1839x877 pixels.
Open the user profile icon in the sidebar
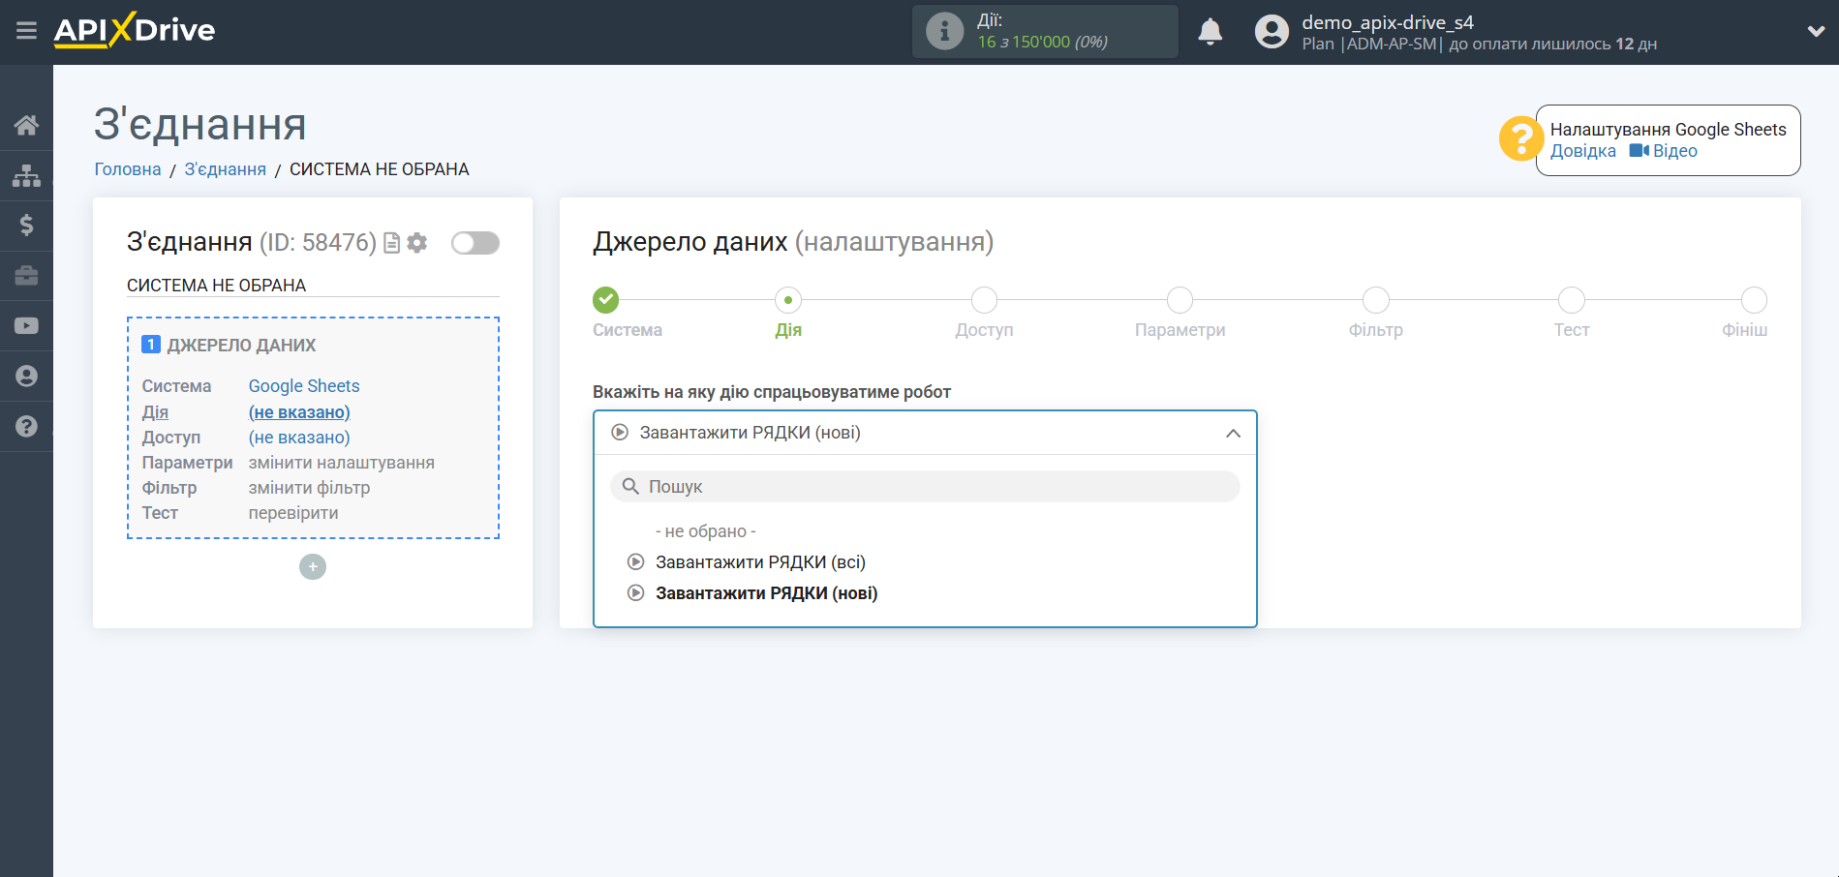click(26, 376)
